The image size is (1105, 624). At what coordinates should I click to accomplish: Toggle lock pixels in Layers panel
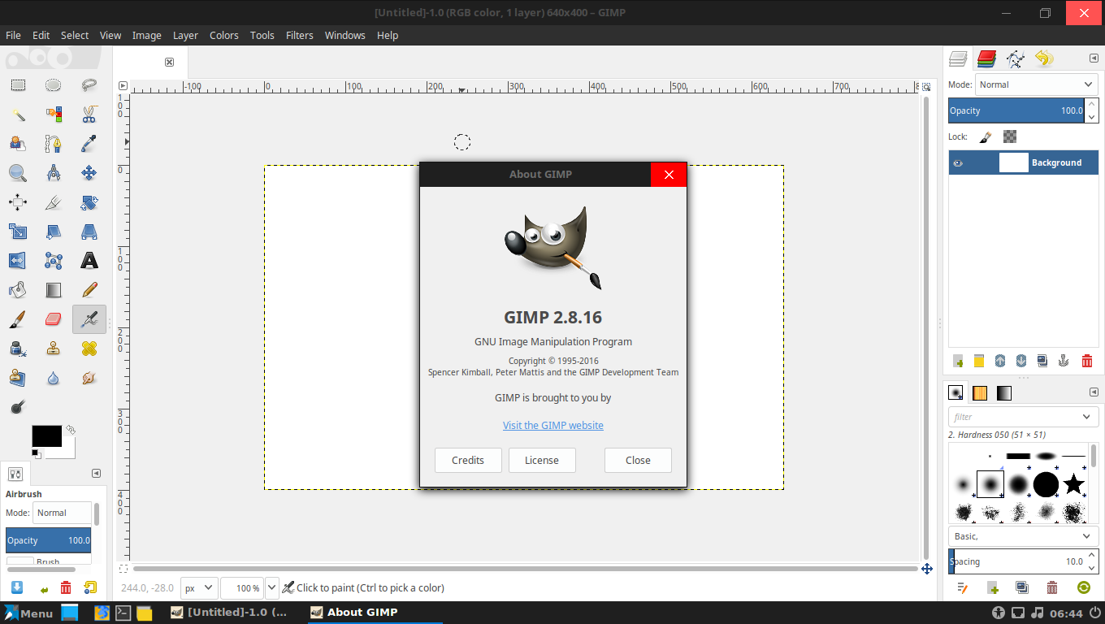tap(985, 136)
